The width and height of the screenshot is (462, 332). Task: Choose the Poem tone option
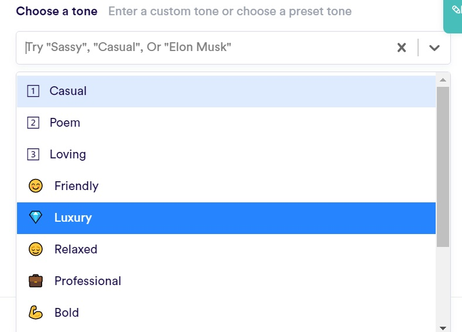coord(65,123)
